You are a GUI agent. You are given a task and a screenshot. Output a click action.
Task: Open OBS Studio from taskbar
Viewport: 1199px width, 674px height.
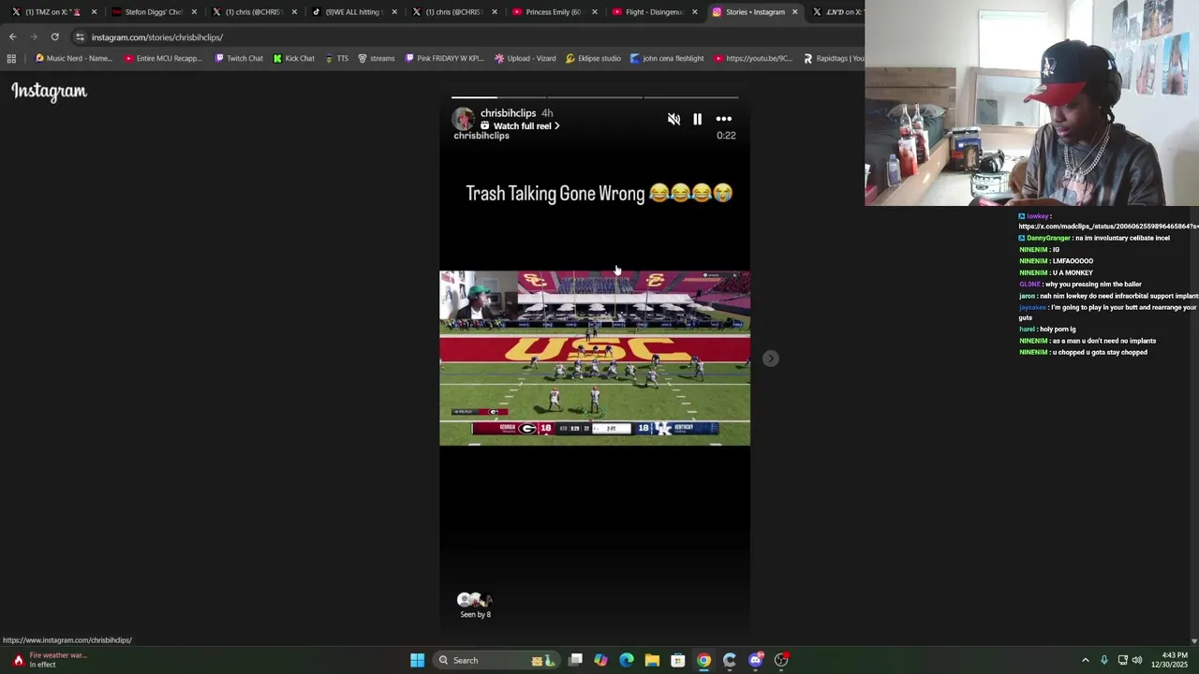[781, 660]
